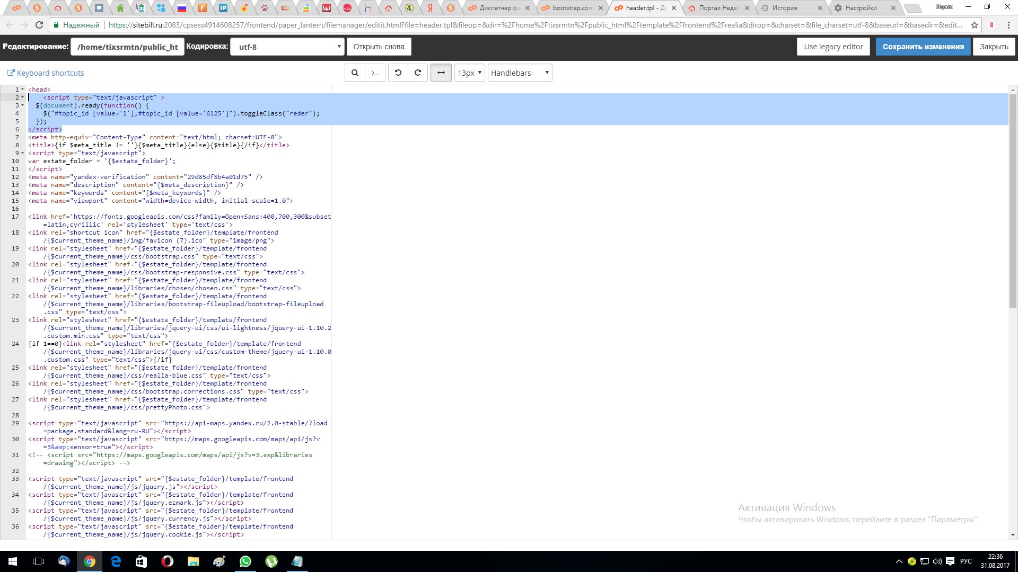Switch input language 'РУС'
Viewport: 1018px width, 572px height.
[966, 561]
